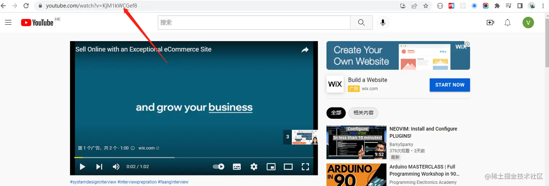Toggle autoplay switch in player
The image size is (549, 186).
pos(219,167)
